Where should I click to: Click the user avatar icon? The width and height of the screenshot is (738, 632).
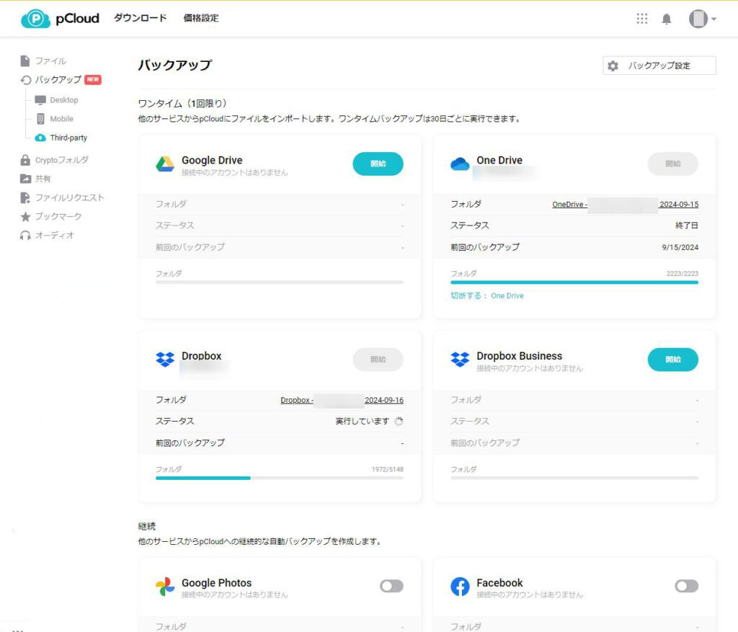click(x=698, y=19)
